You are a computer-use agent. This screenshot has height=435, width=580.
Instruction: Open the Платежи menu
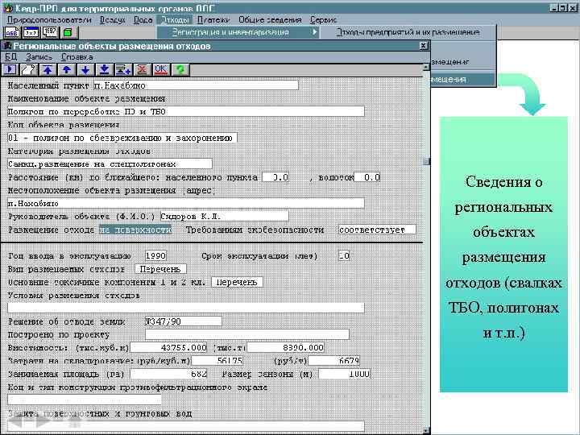[x=213, y=19]
